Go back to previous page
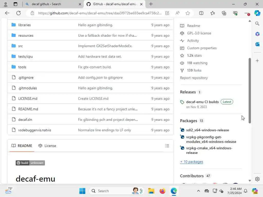The width and height of the screenshot is (263, 197). (x=7, y=13)
